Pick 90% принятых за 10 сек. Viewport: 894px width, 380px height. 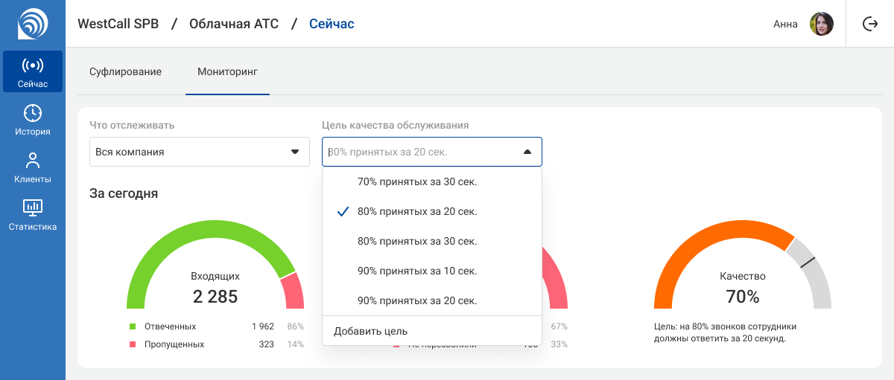(x=416, y=271)
